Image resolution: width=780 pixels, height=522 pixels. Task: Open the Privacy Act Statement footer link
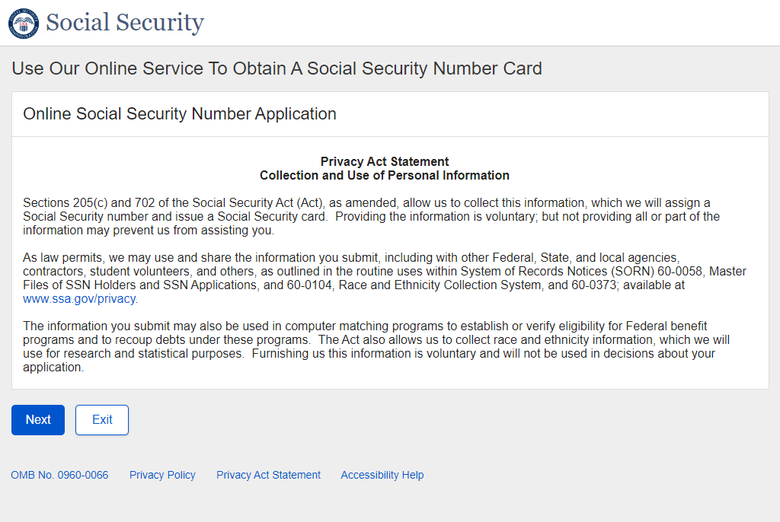(x=268, y=475)
